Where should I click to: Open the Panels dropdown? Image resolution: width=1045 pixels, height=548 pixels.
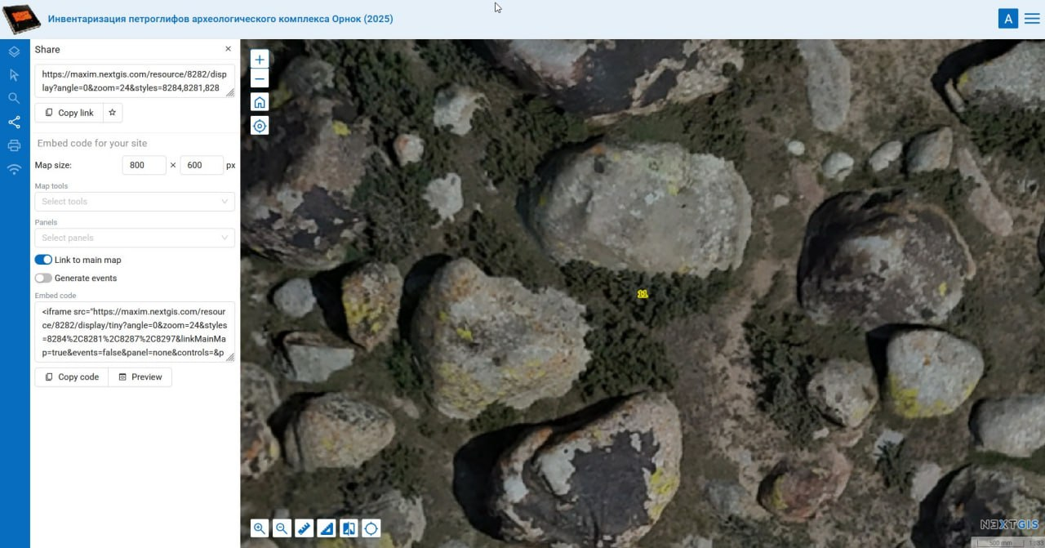coord(135,238)
